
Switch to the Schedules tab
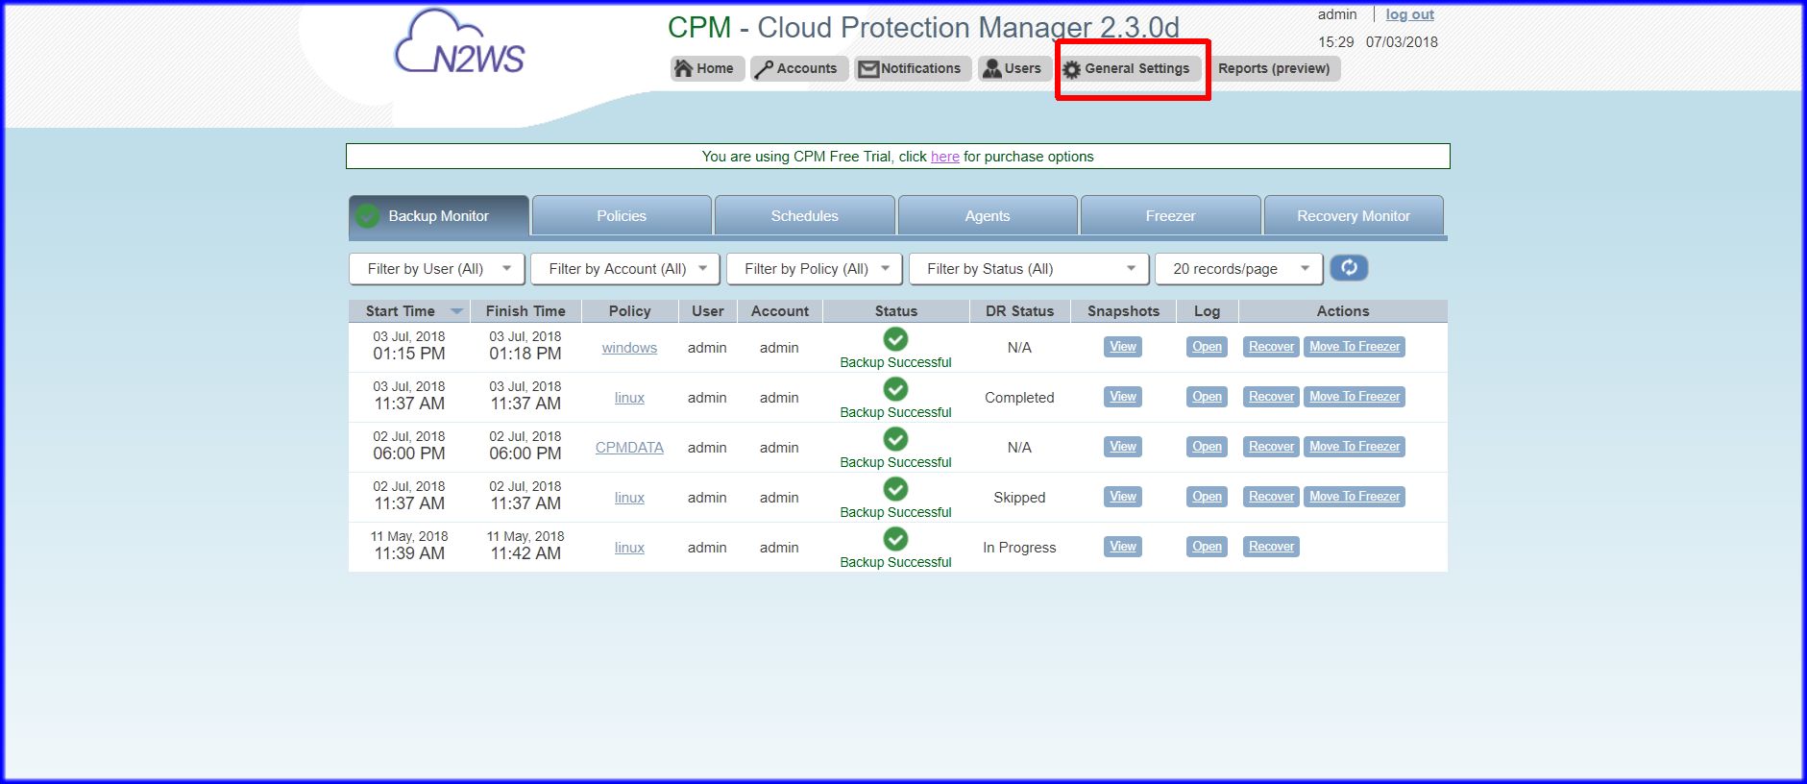pyautogui.click(x=805, y=216)
